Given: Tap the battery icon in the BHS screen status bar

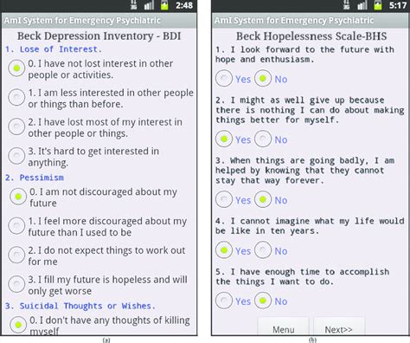Looking at the screenshot, I should tap(378, 5).
